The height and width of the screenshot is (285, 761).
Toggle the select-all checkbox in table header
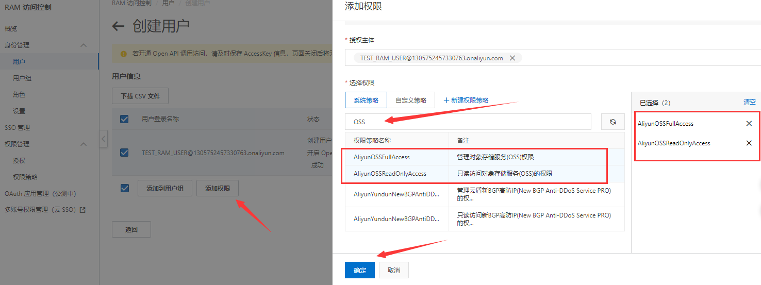click(x=124, y=119)
